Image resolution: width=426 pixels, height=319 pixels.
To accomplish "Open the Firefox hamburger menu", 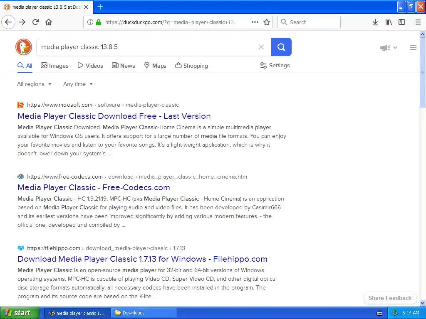I will 418,22.
